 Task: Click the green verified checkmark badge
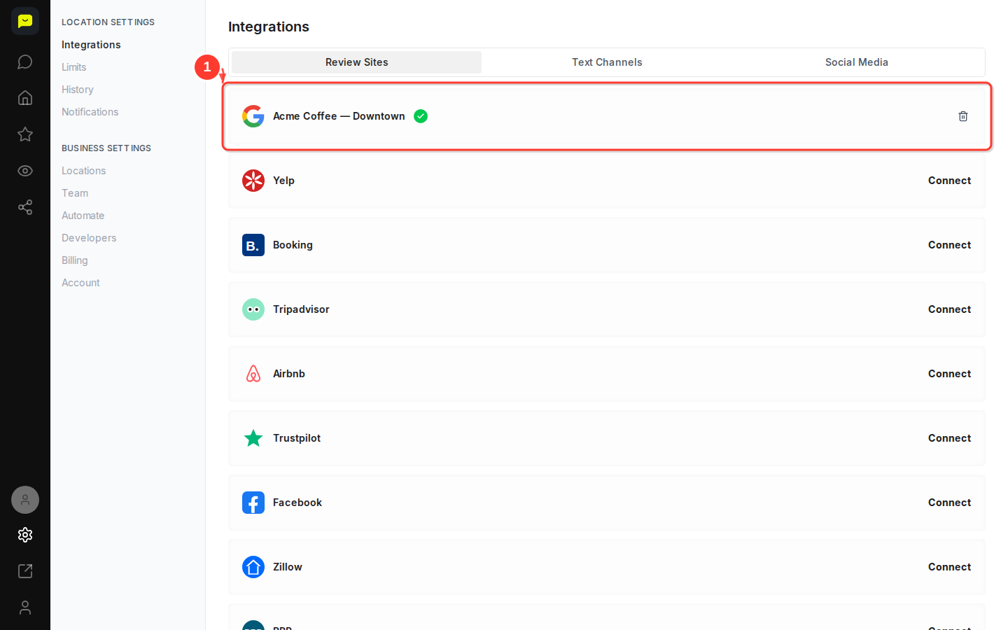pyautogui.click(x=421, y=116)
